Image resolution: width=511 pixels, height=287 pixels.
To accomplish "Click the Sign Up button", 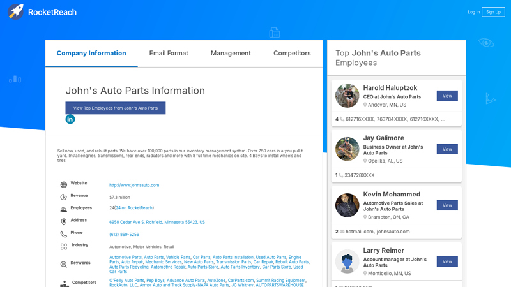I will coord(493,12).
